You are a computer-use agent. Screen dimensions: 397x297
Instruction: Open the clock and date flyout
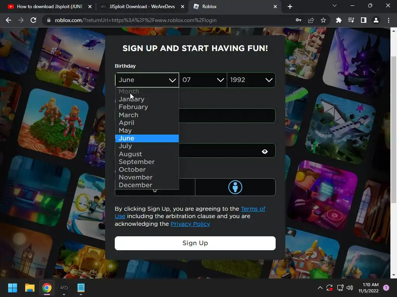(368, 288)
